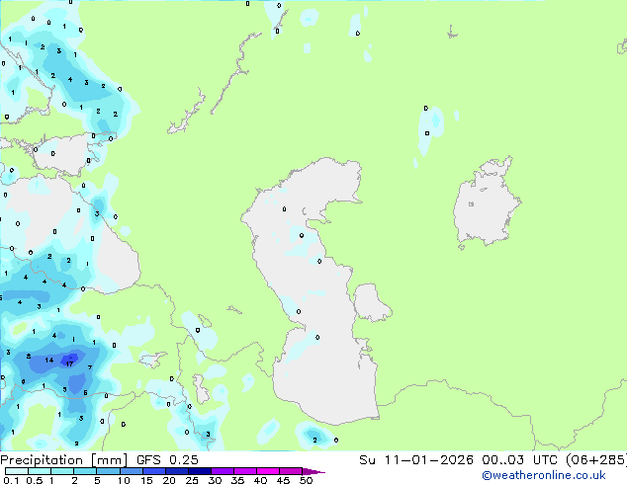Click the 'Su 11-01-2026' date label
Image resolution: width=627 pixels, height=484 pixels.
pyautogui.click(x=416, y=460)
